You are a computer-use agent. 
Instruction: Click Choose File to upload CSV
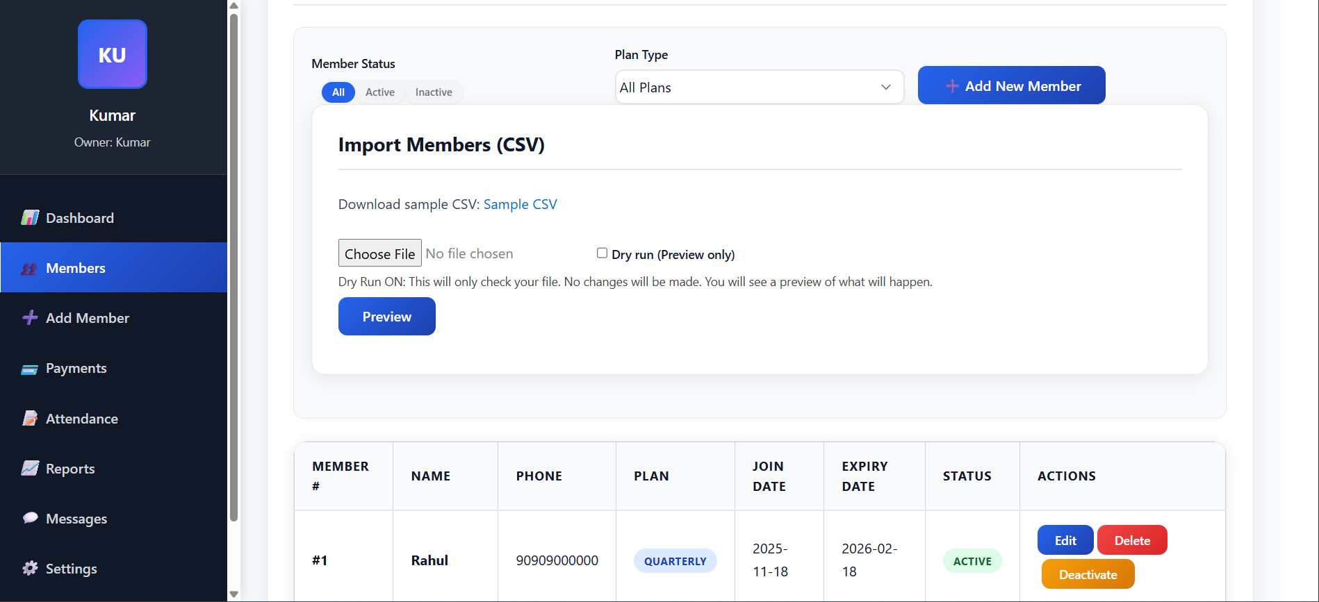[380, 253]
